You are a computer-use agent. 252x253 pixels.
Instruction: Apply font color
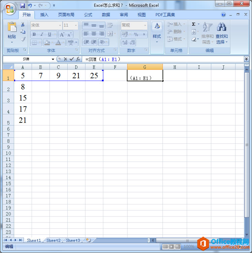[58, 43]
